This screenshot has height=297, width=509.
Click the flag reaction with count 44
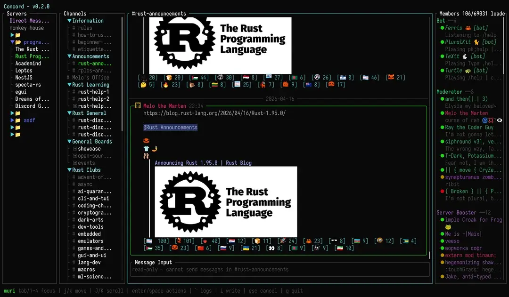(199, 78)
